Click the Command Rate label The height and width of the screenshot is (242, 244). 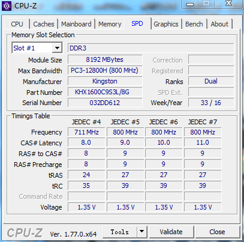pyautogui.click(x=41, y=196)
